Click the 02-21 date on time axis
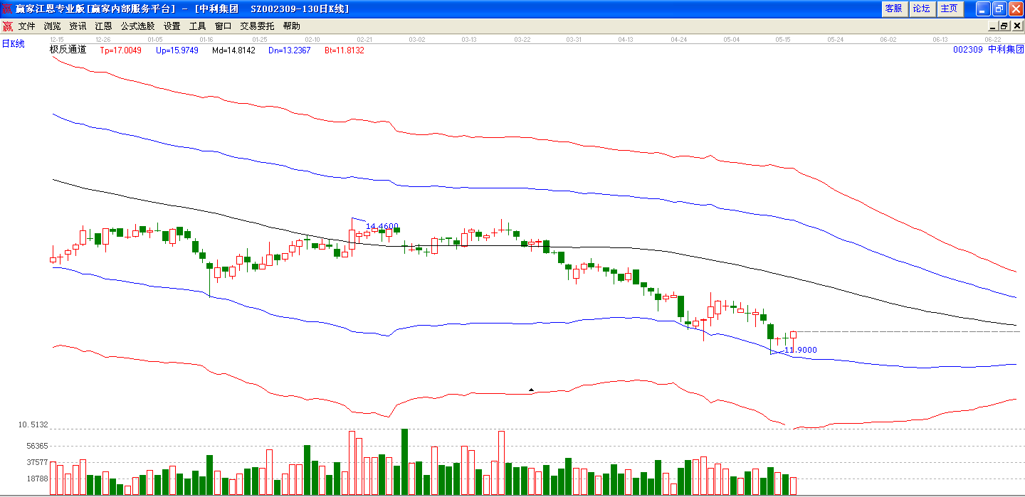The height and width of the screenshot is (497, 1025). (x=364, y=39)
